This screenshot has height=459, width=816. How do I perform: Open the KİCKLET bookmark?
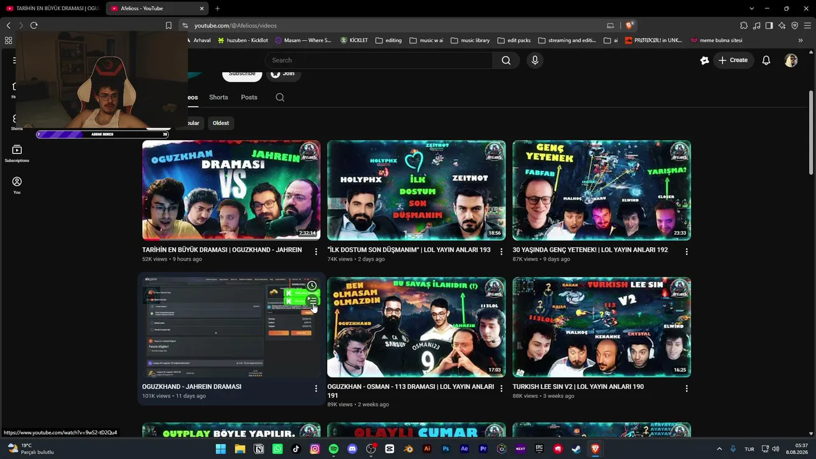click(354, 40)
